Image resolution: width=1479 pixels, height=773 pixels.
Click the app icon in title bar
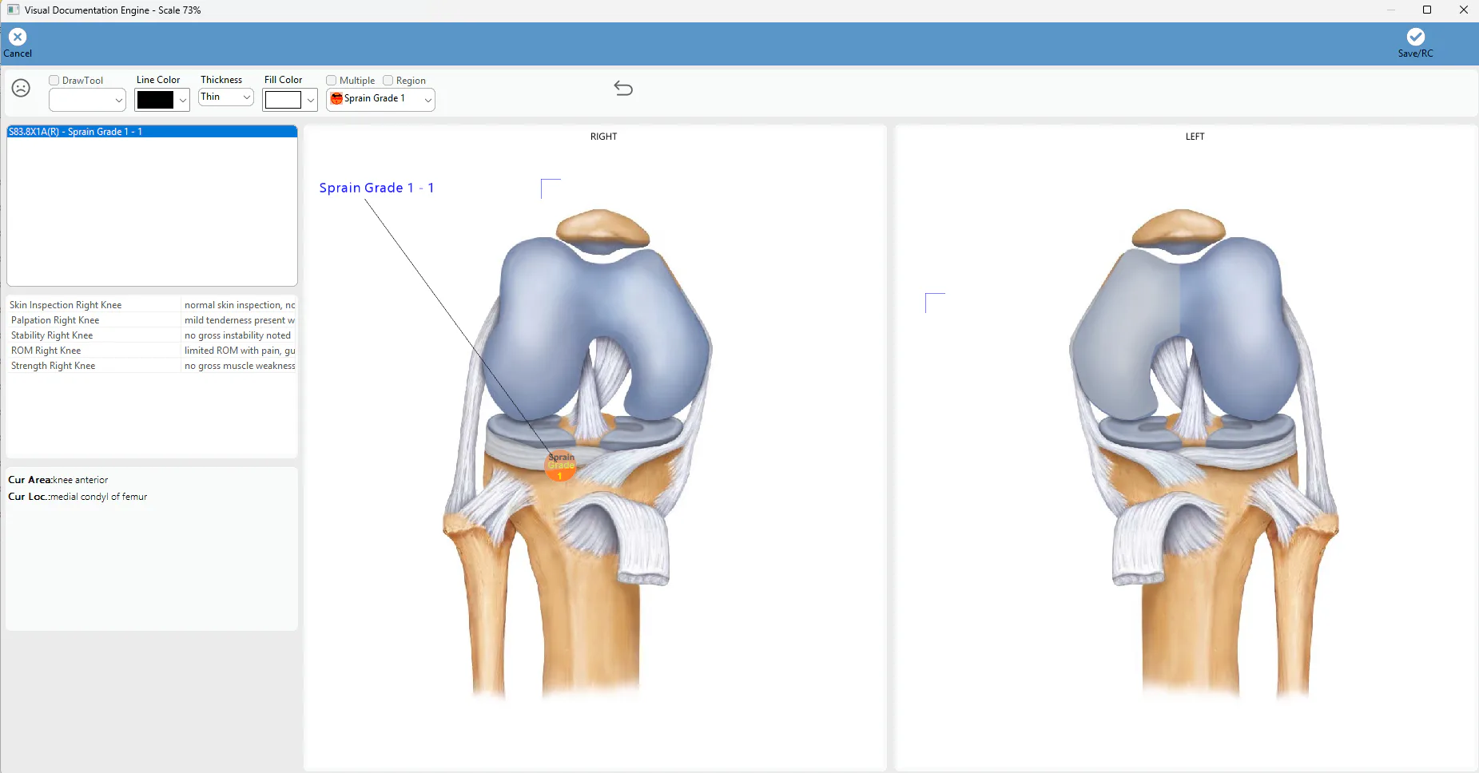[13, 10]
